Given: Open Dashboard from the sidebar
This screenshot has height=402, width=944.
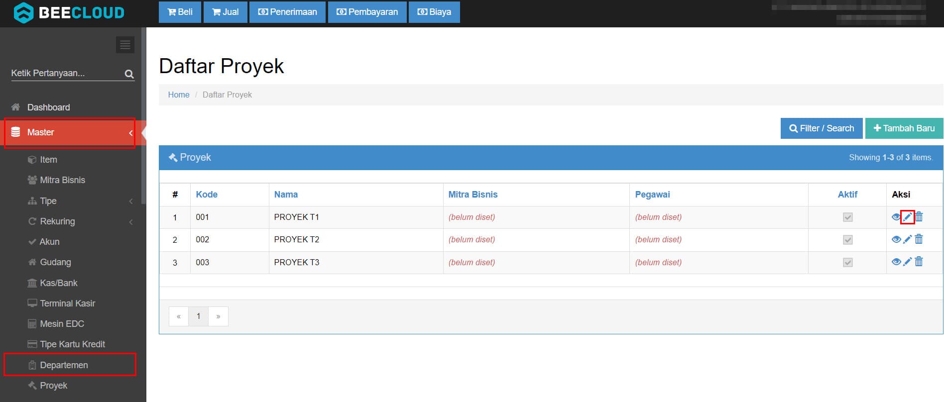Looking at the screenshot, I should pyautogui.click(x=48, y=107).
